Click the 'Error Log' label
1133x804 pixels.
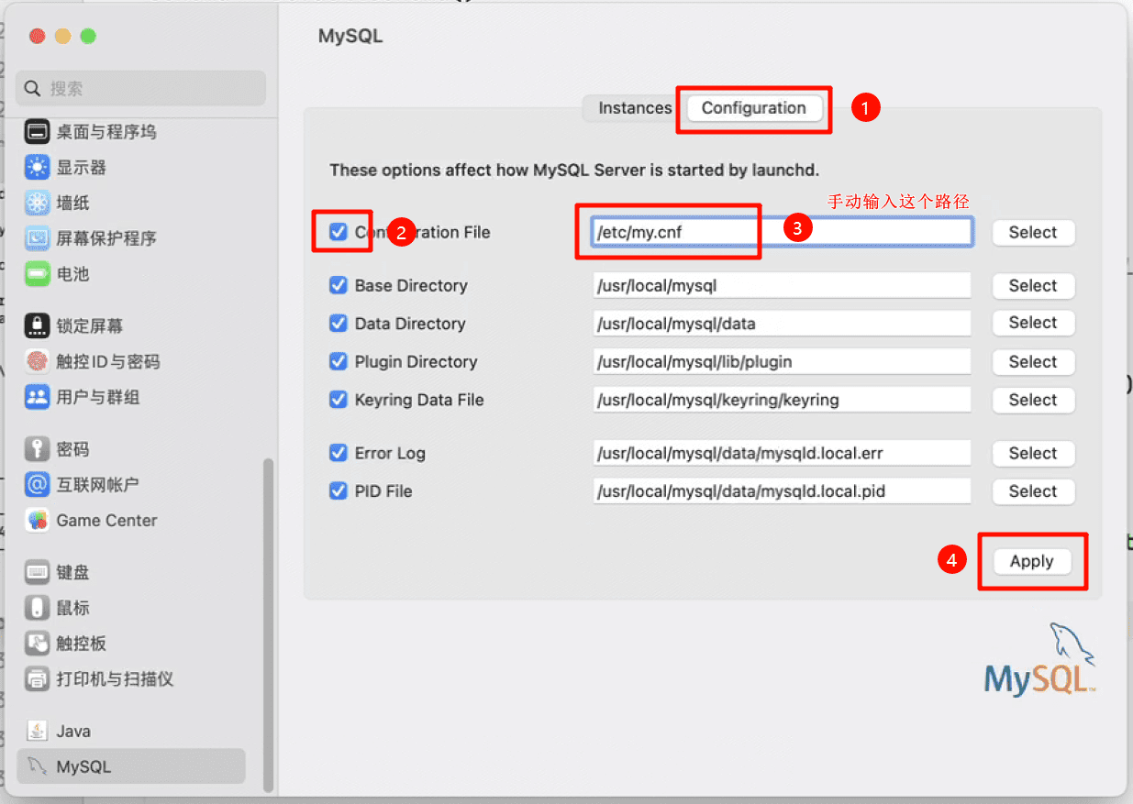[x=390, y=453]
